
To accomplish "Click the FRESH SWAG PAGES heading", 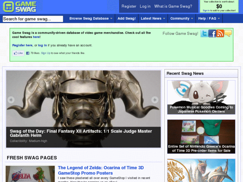I will click(32, 158).
